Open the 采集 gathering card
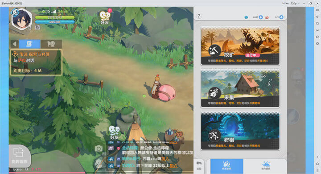The image size is (321, 174). (x=240, y=88)
